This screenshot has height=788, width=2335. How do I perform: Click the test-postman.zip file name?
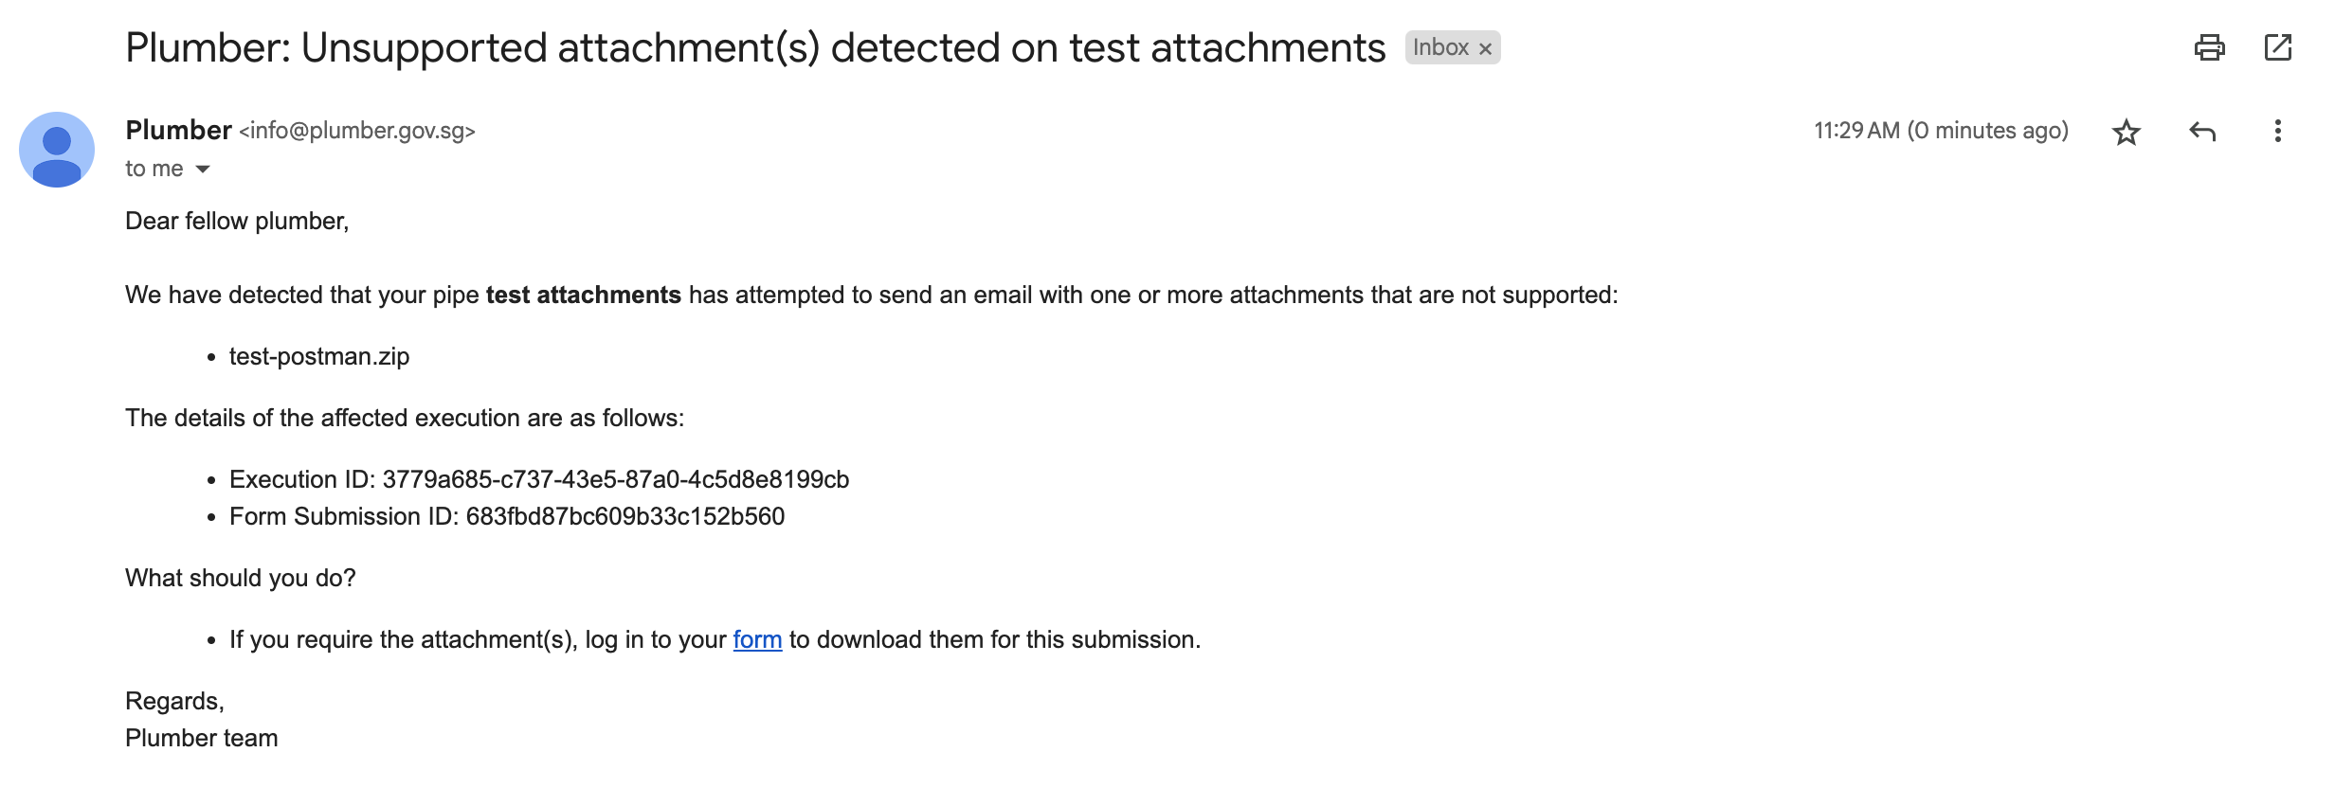319,357
